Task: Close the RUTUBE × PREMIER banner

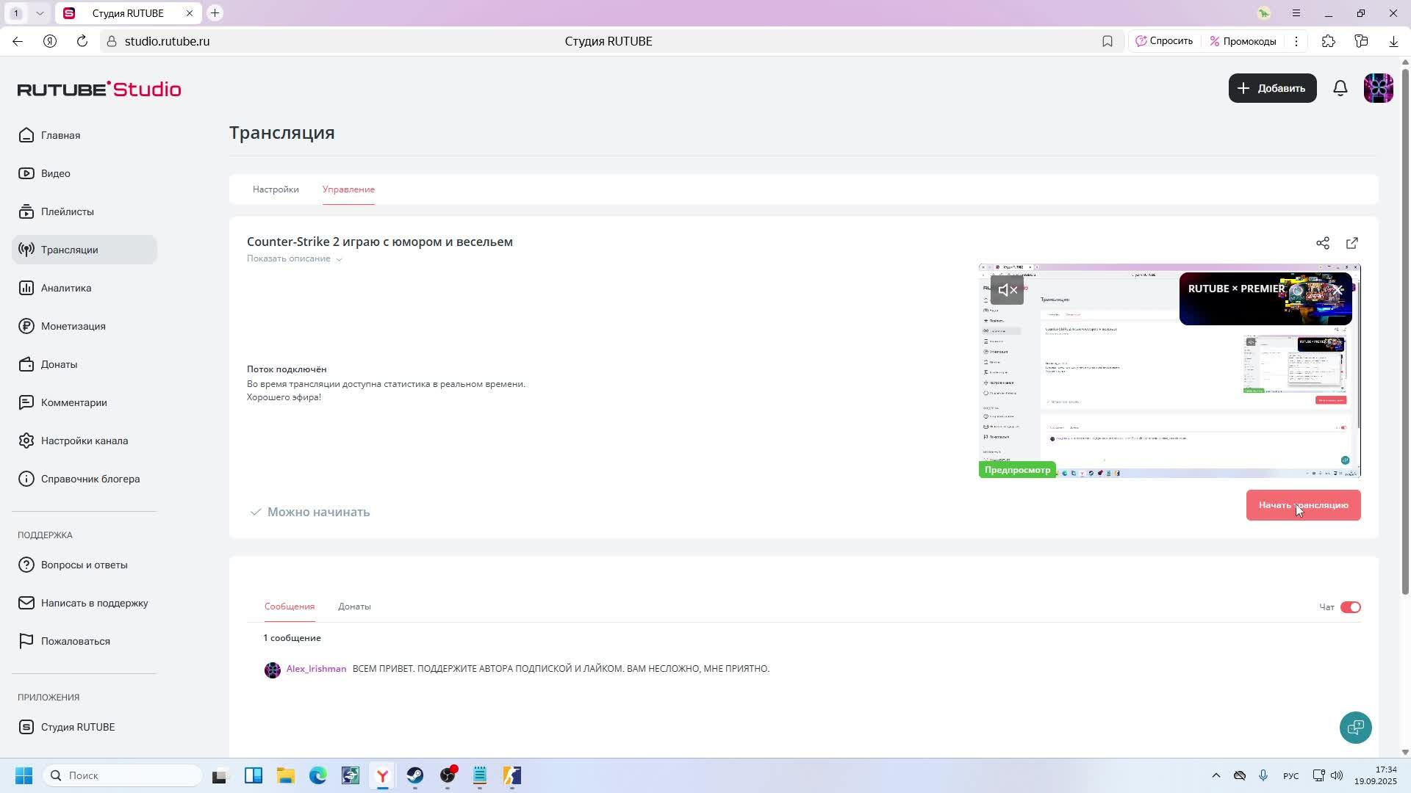Action: [x=1339, y=290]
